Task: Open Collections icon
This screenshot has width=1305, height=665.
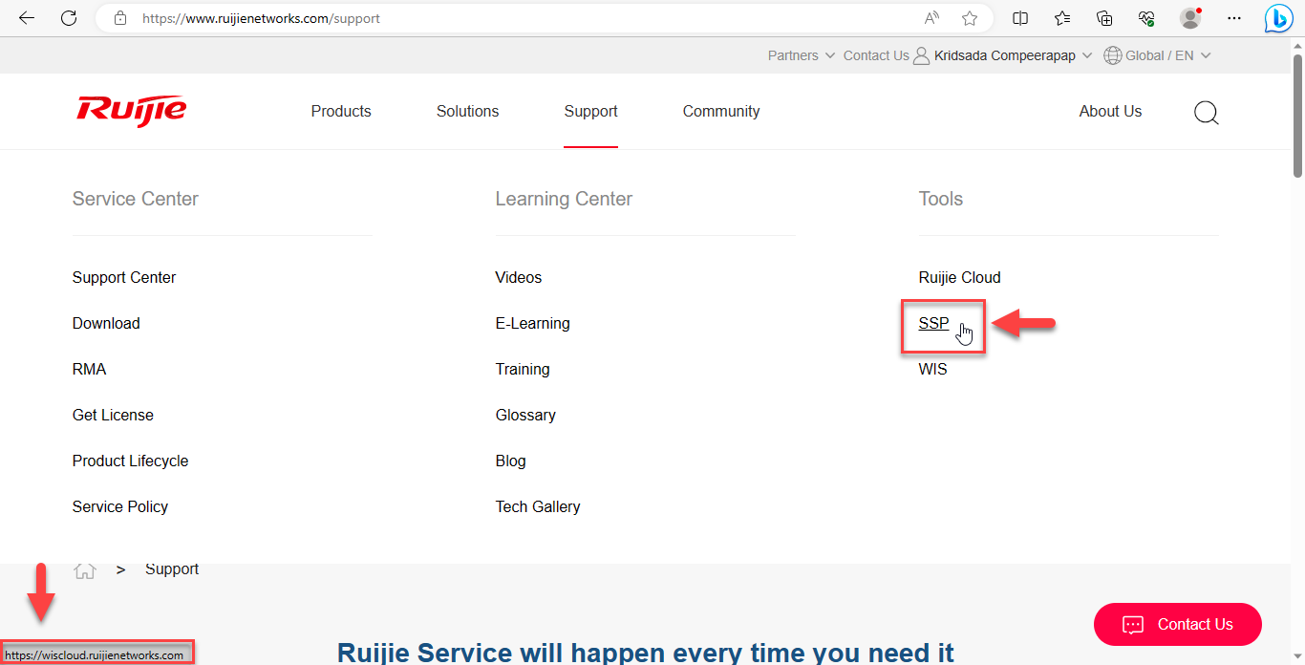Action: (x=1104, y=18)
